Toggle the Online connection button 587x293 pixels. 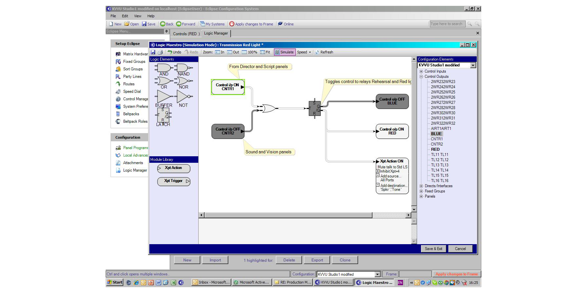pyautogui.click(x=286, y=24)
